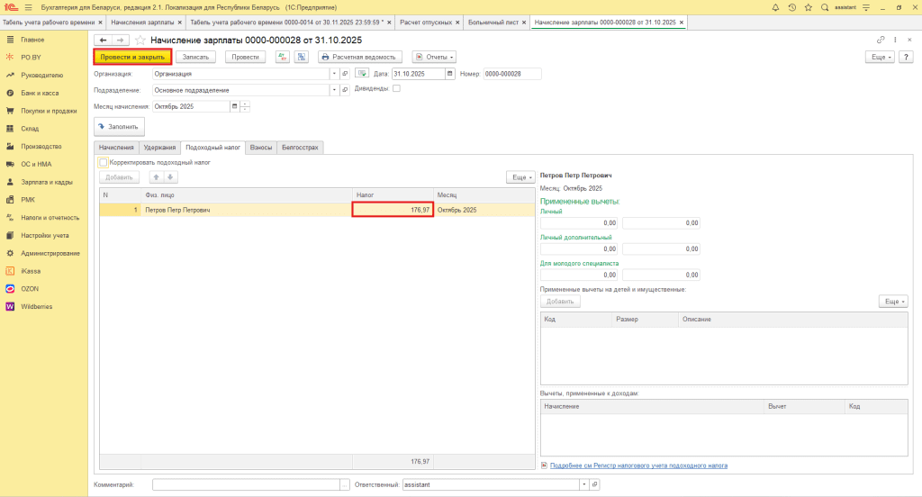This screenshot has width=922, height=497.
Task: Click the search magnifier icon
Action: tap(825, 7)
